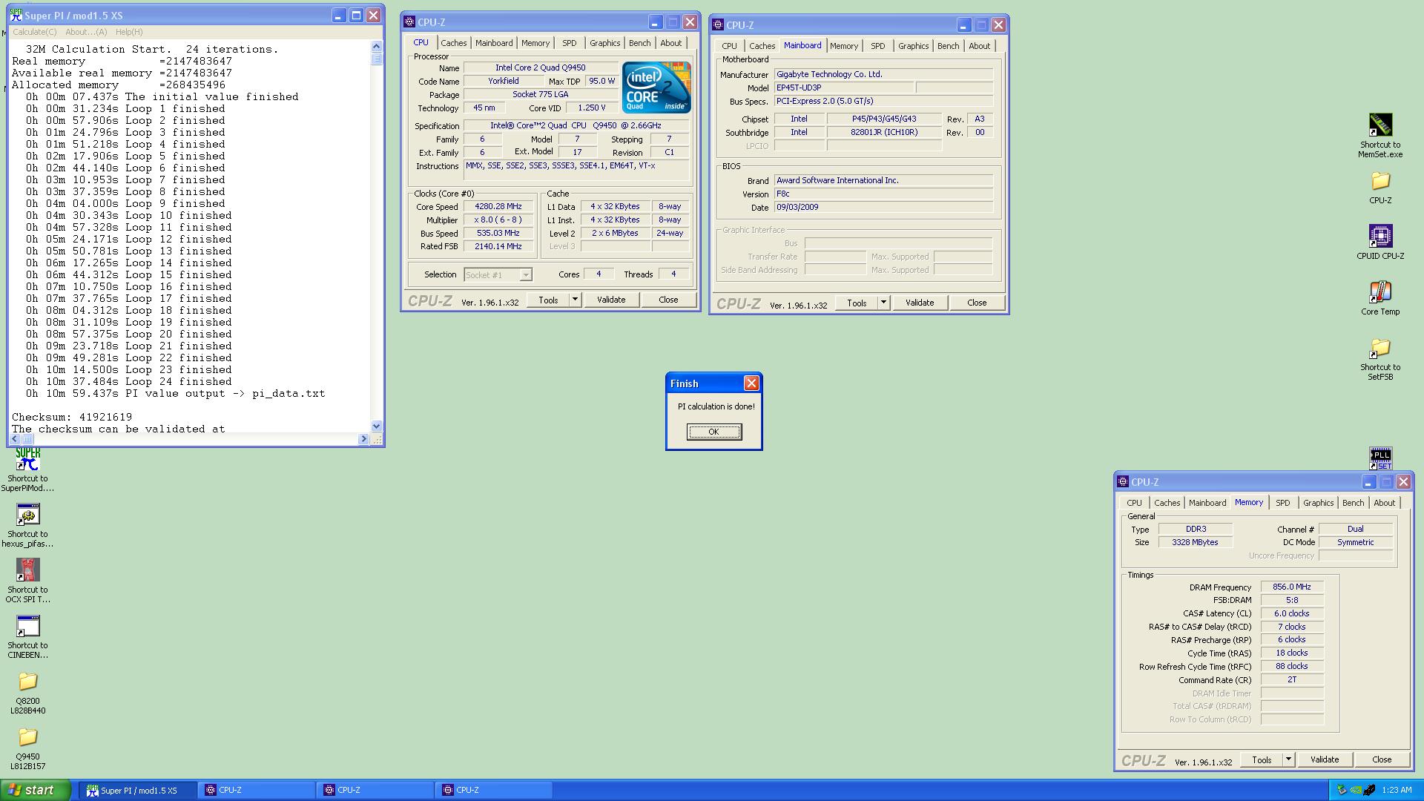Click Super PI horizontal scrollbar right arrow
1424x801 pixels.
(363, 439)
